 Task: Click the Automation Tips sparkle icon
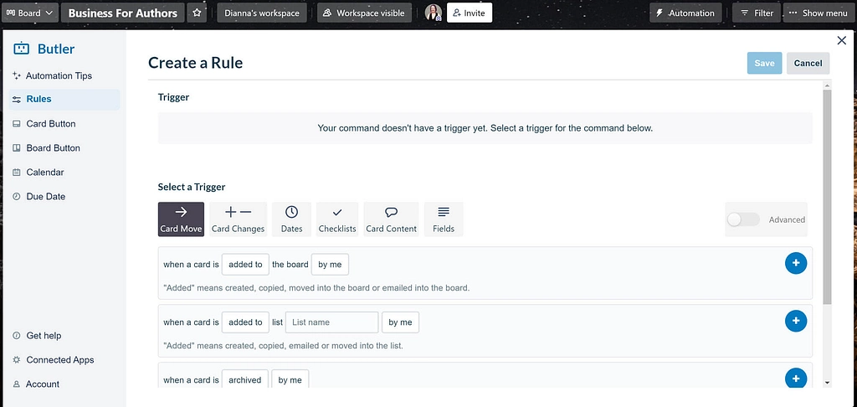[17, 75]
